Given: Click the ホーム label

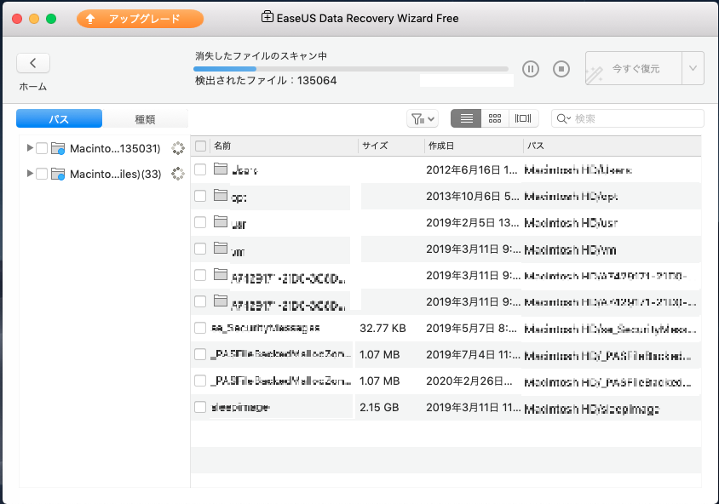Looking at the screenshot, I should tap(33, 87).
